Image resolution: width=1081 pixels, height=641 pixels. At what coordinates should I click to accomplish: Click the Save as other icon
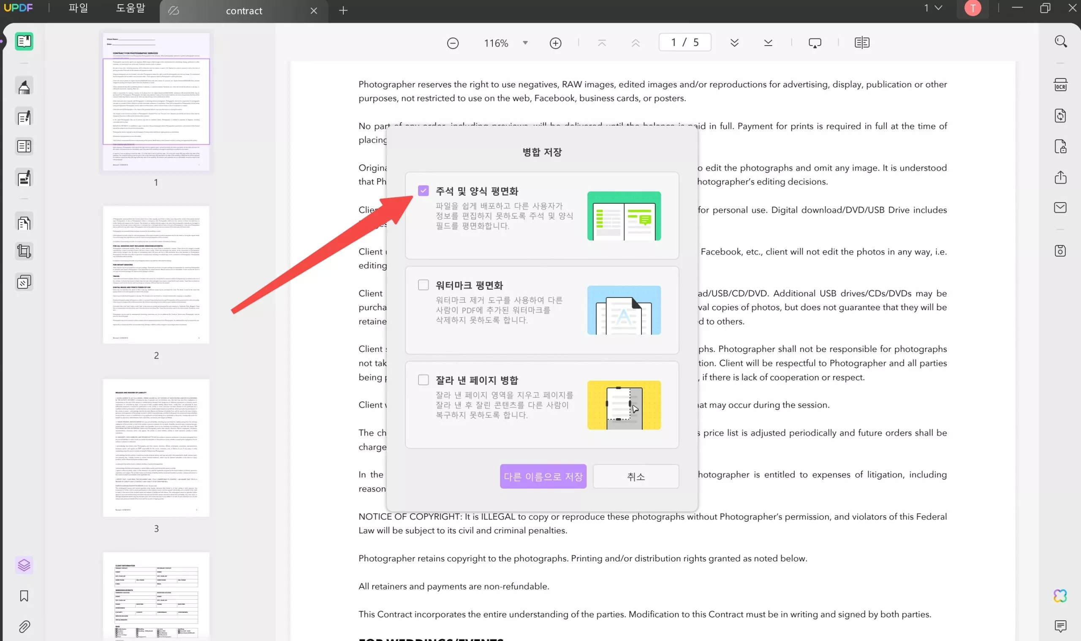[1060, 251]
